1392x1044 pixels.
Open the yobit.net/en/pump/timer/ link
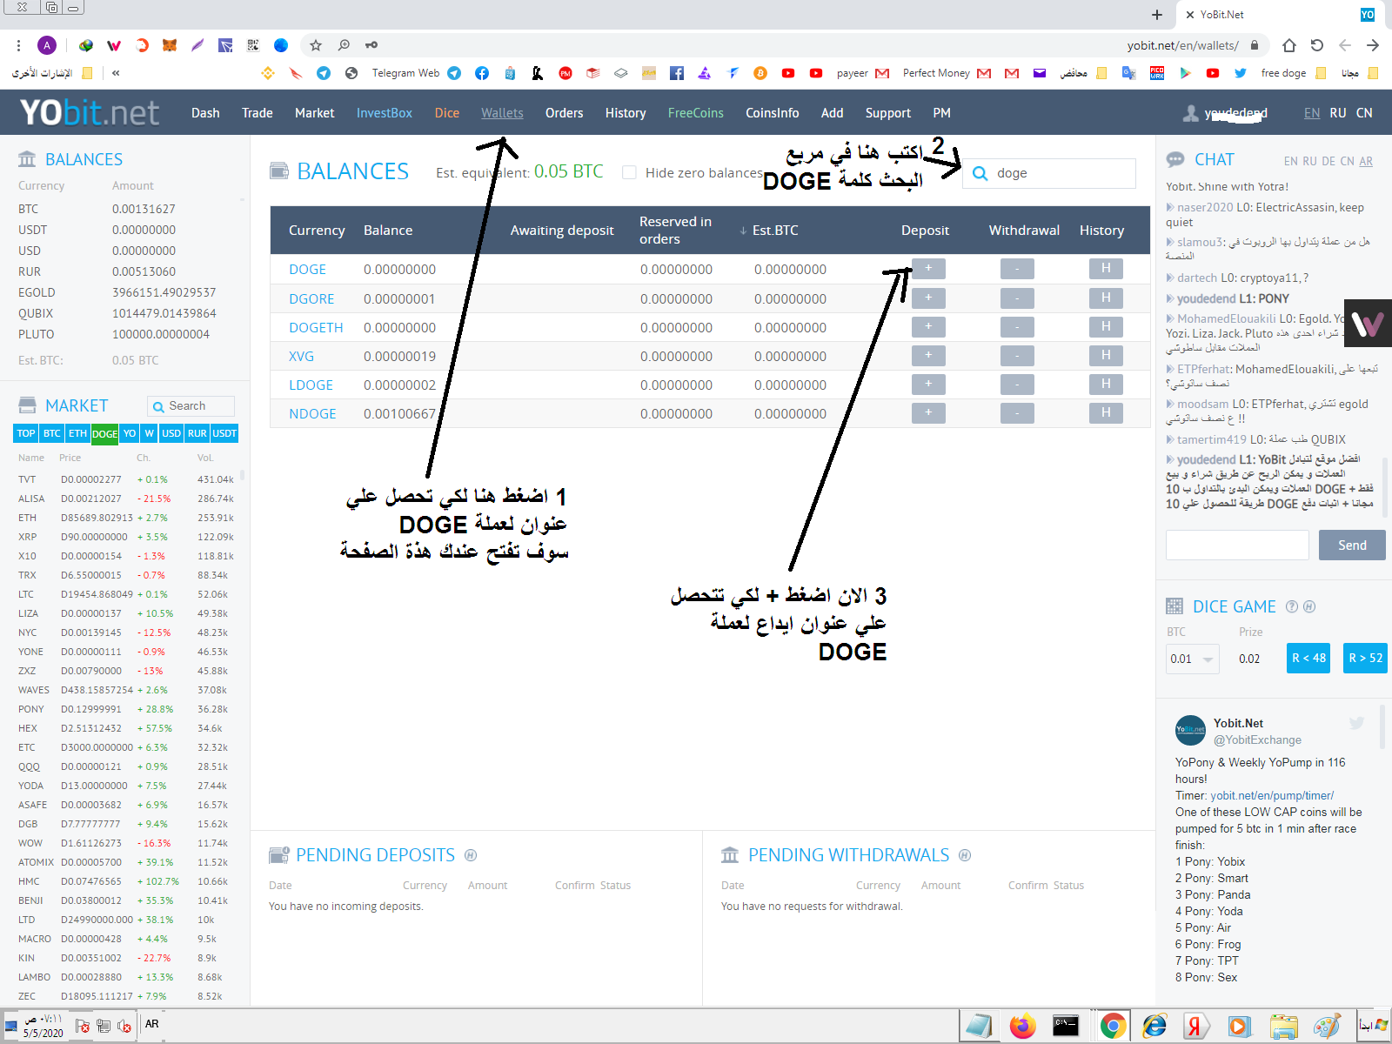(1272, 795)
